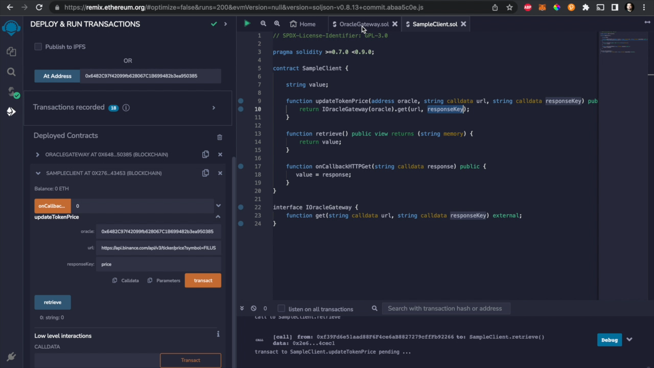Viewport: 654px width, 368px height.
Task: Open Debug for the call log
Action: (x=610, y=339)
